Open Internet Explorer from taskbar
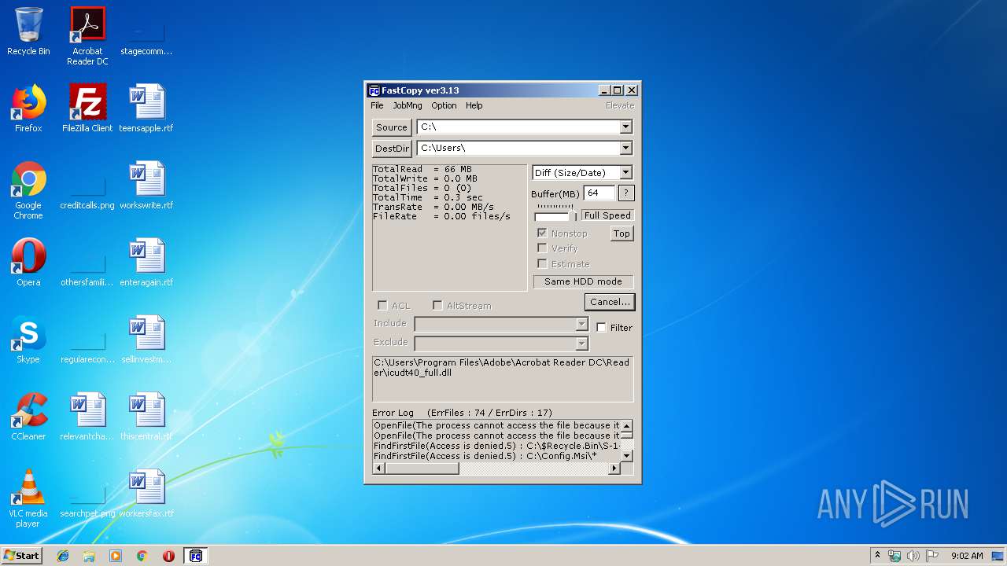 tap(63, 556)
